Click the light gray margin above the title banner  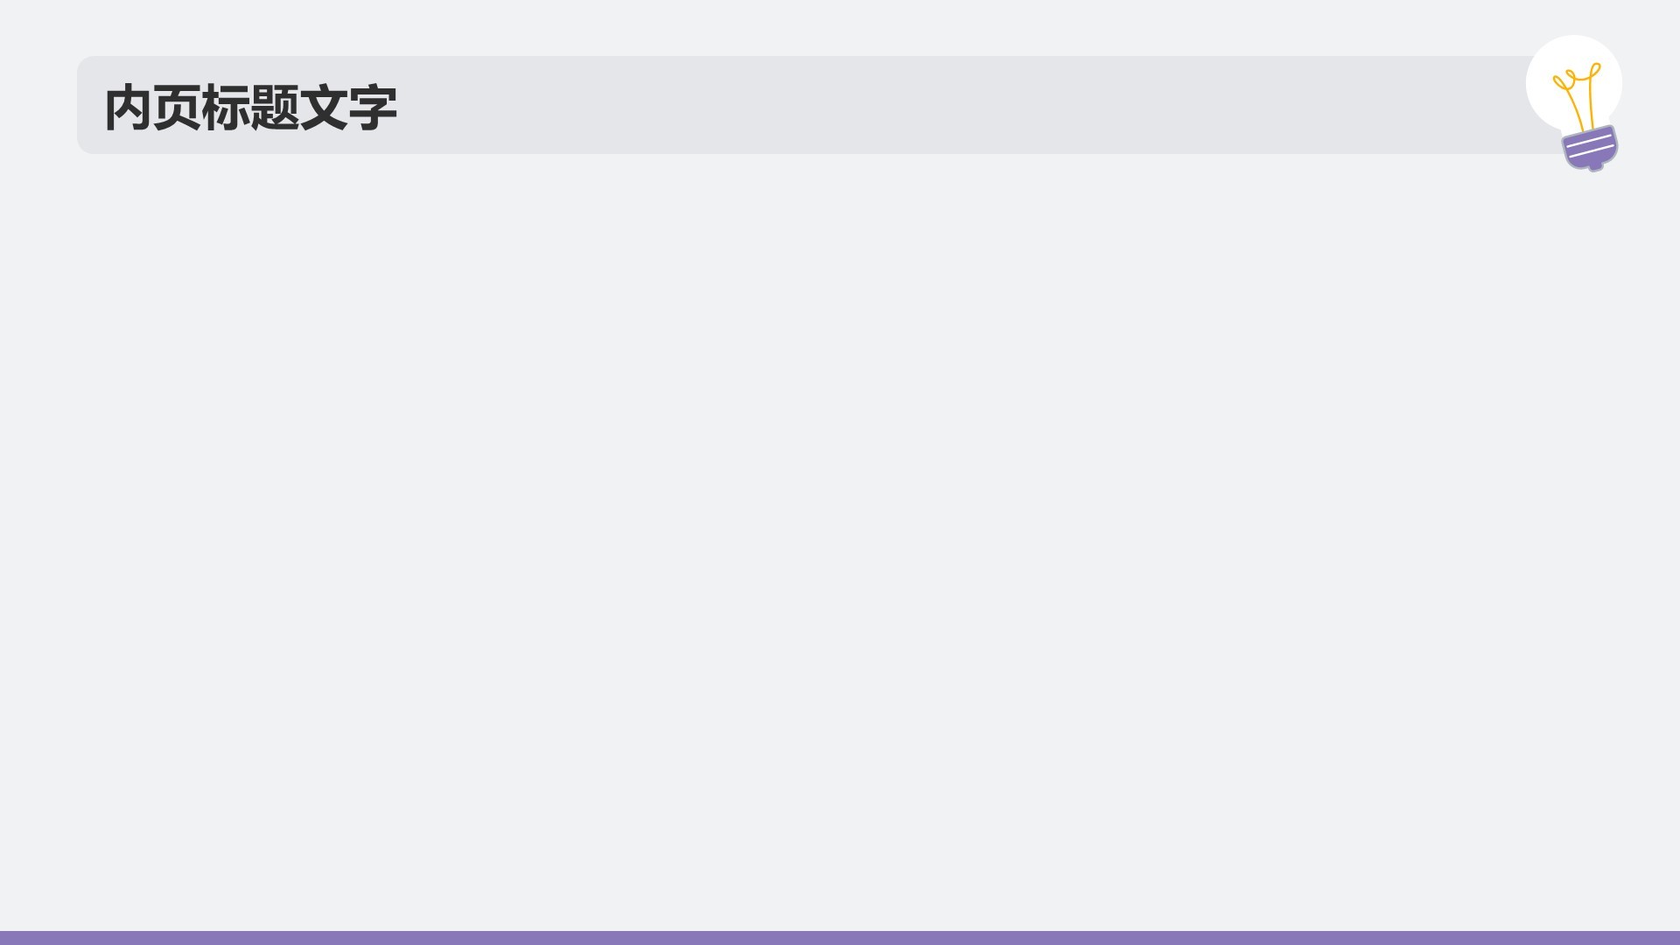tap(787, 26)
